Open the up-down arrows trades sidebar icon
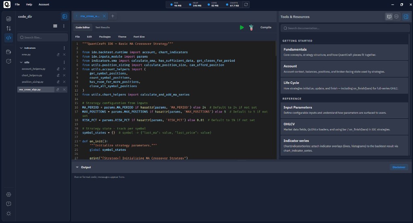 [x=9, y=28]
